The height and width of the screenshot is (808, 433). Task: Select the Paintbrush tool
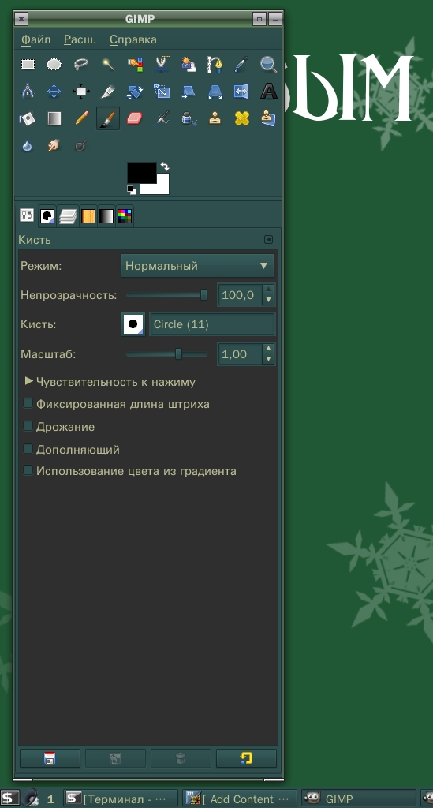[107, 118]
